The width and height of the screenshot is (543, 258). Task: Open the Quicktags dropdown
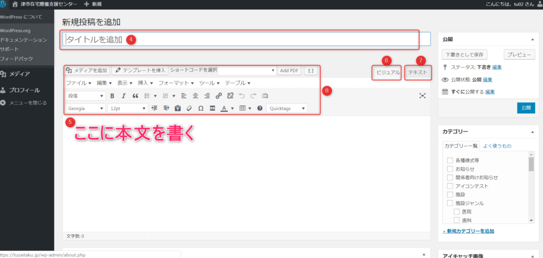pyautogui.click(x=286, y=108)
